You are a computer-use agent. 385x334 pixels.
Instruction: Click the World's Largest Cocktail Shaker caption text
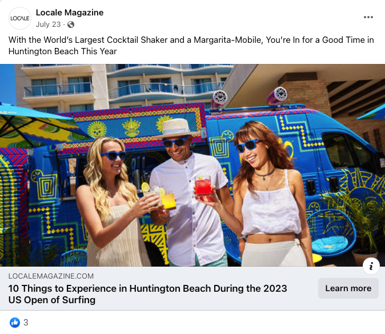pos(191,46)
